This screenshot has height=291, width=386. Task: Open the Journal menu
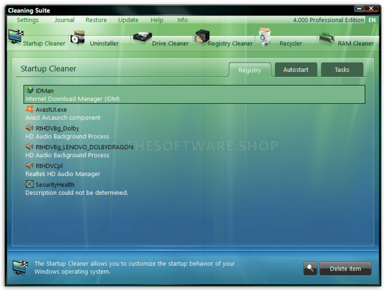coord(64,20)
